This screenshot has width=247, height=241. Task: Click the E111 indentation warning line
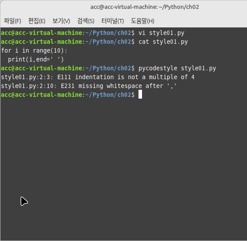97,77
